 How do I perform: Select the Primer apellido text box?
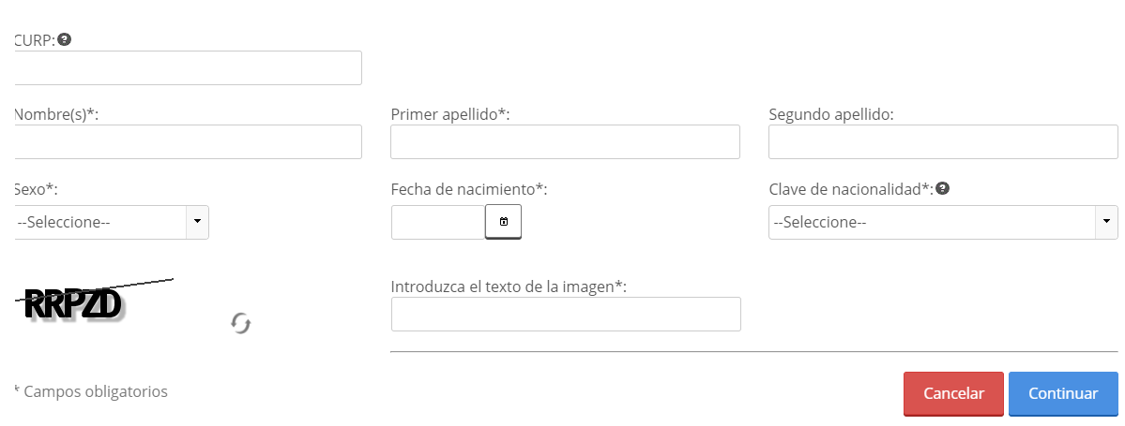(565, 141)
